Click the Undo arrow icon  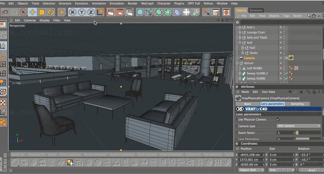(5, 12)
